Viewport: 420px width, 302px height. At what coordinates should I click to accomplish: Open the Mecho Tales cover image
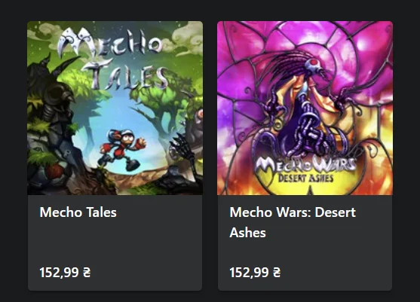(115, 108)
